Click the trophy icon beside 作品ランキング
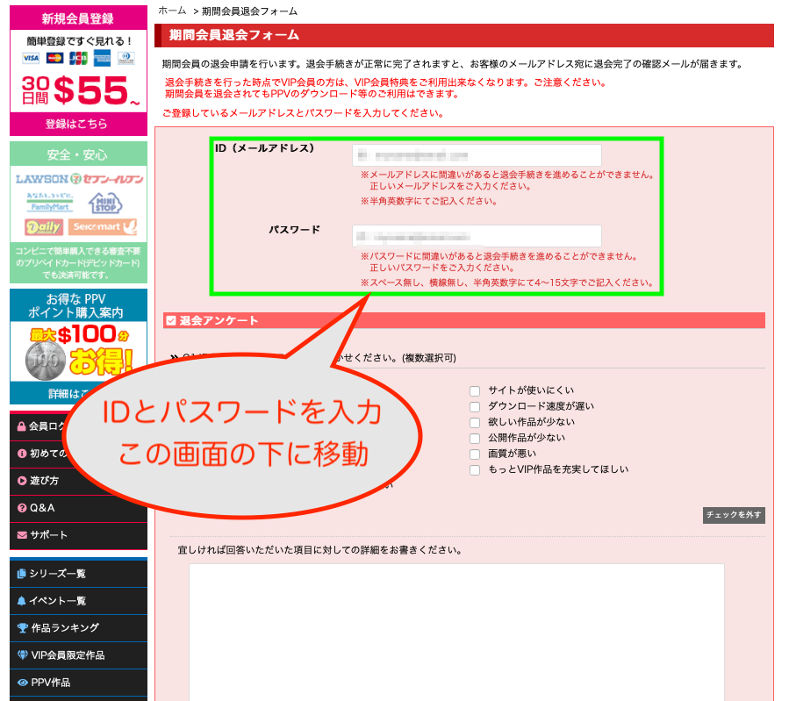 click(22, 628)
